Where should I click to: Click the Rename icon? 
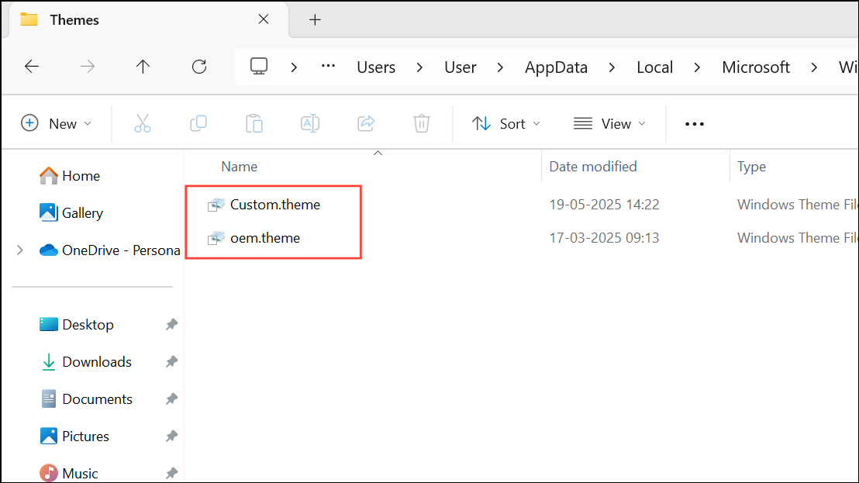pos(310,124)
